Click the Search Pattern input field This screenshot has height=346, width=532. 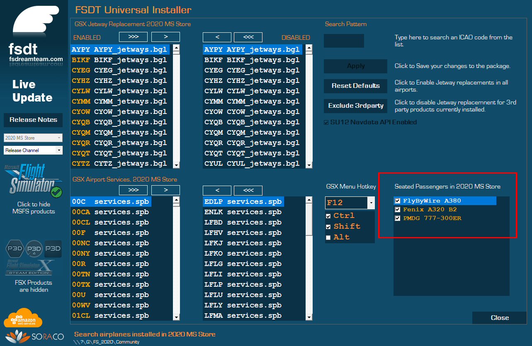tap(344, 41)
